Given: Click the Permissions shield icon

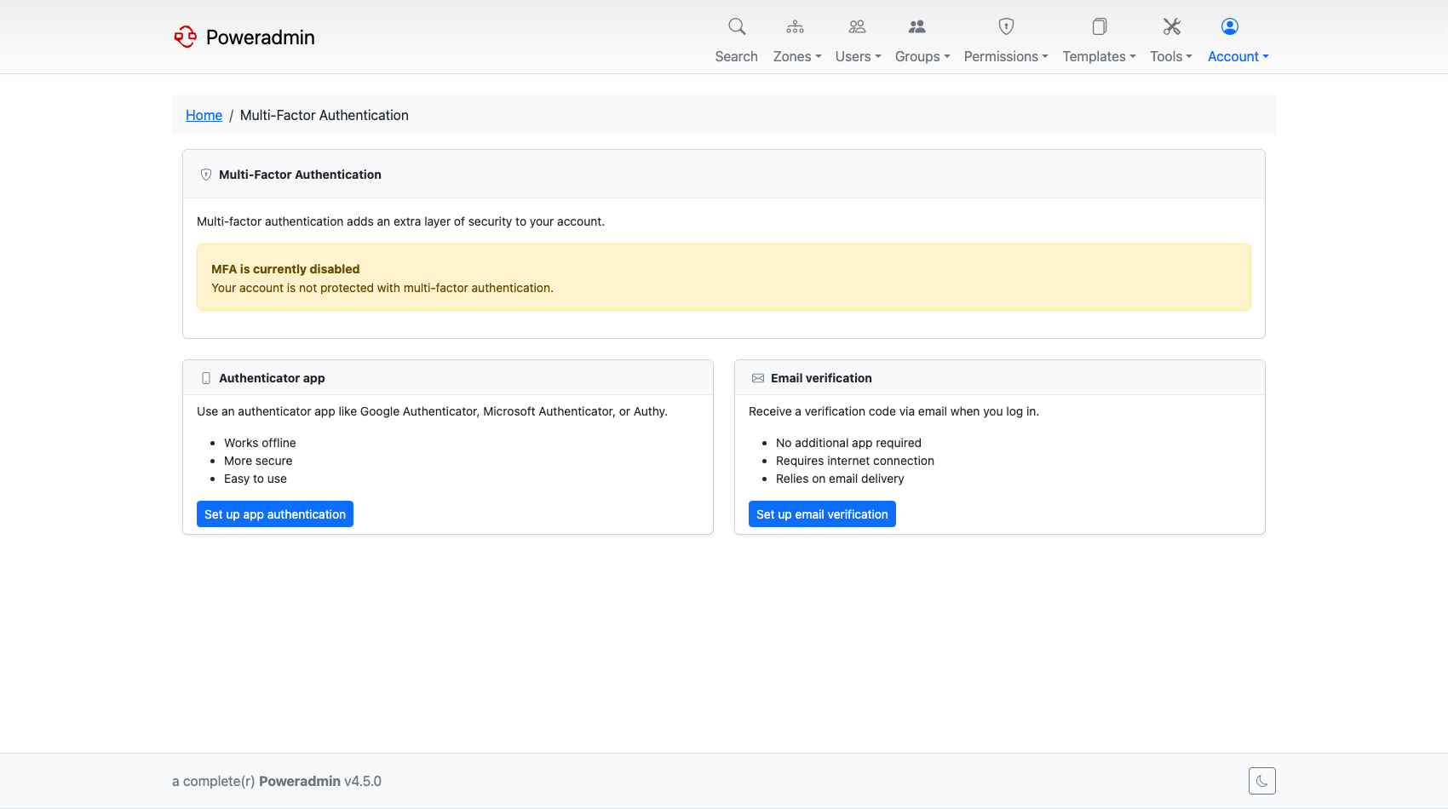Looking at the screenshot, I should (x=1006, y=26).
